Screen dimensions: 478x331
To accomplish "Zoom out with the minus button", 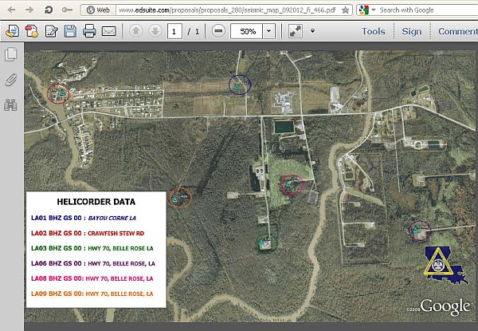I will [x=218, y=32].
